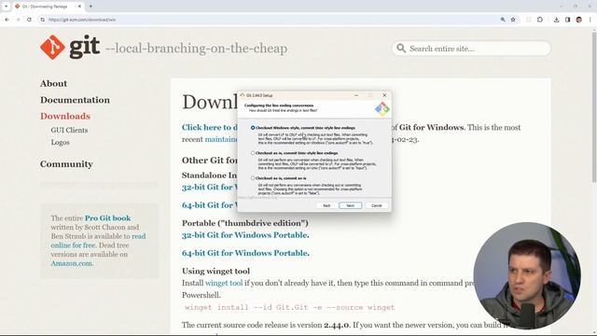
Task: Open 64-bit Git for Windows Portable link
Action: (x=245, y=253)
